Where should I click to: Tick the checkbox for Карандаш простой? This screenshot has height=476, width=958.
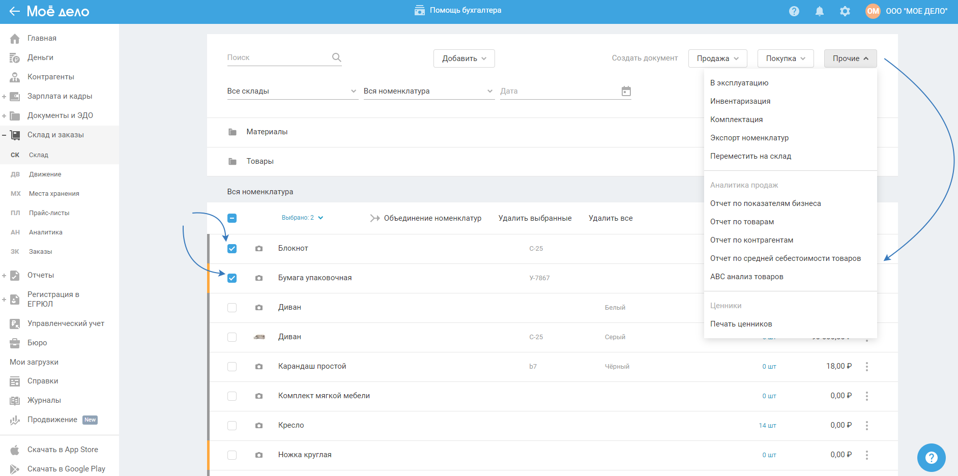[x=232, y=367]
